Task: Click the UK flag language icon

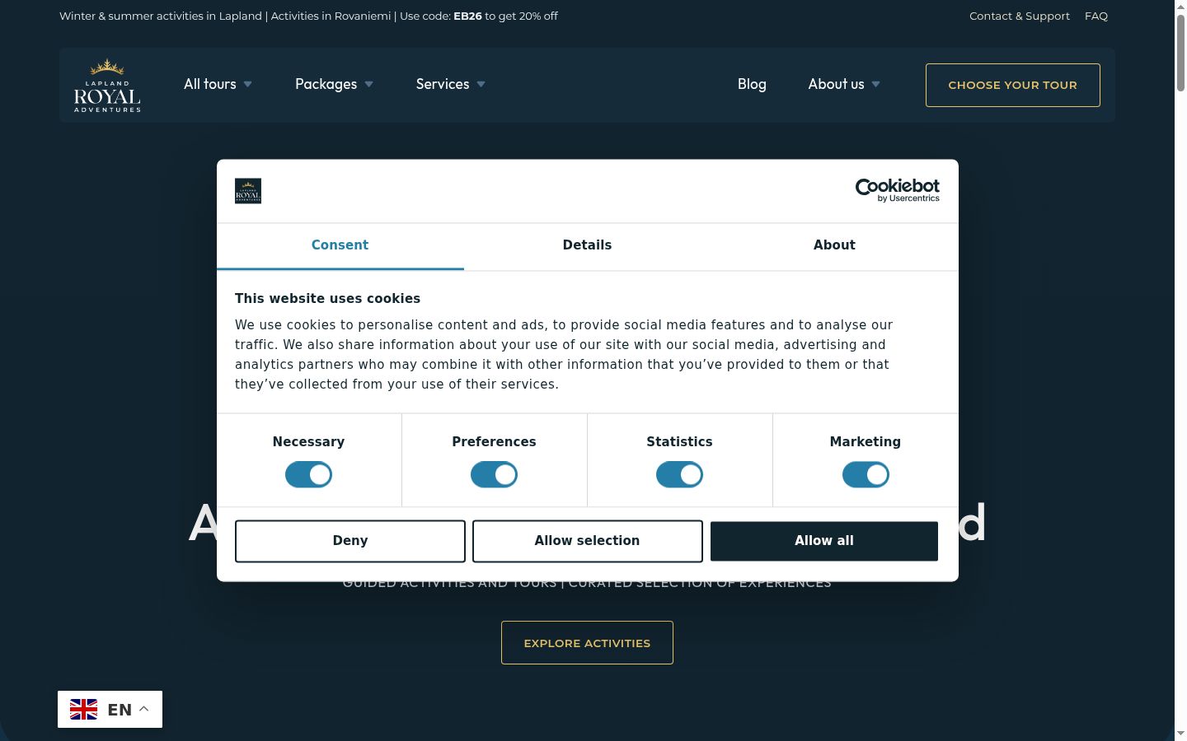Action: pos(83,709)
